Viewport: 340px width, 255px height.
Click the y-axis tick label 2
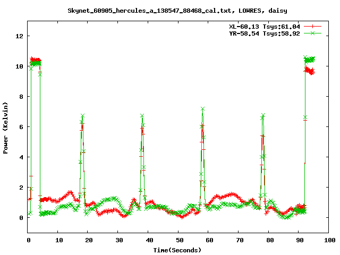pos(21,188)
